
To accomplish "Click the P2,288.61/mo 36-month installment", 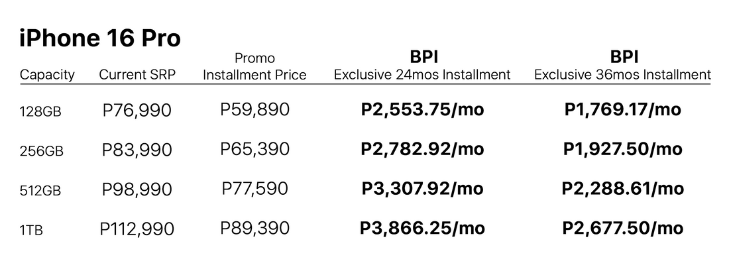I will click(622, 190).
